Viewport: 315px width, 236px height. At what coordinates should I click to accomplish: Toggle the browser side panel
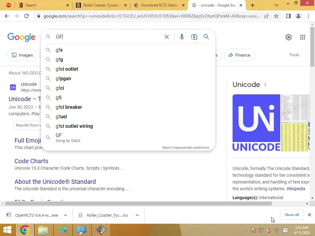[x=289, y=16]
